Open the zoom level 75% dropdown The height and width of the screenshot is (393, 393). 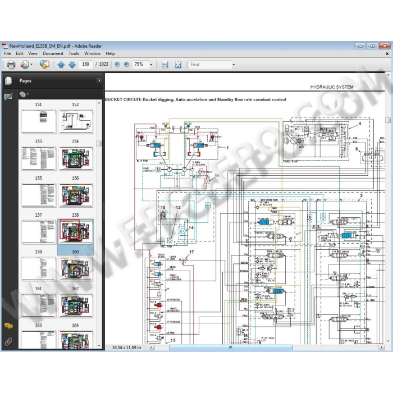[x=151, y=65]
